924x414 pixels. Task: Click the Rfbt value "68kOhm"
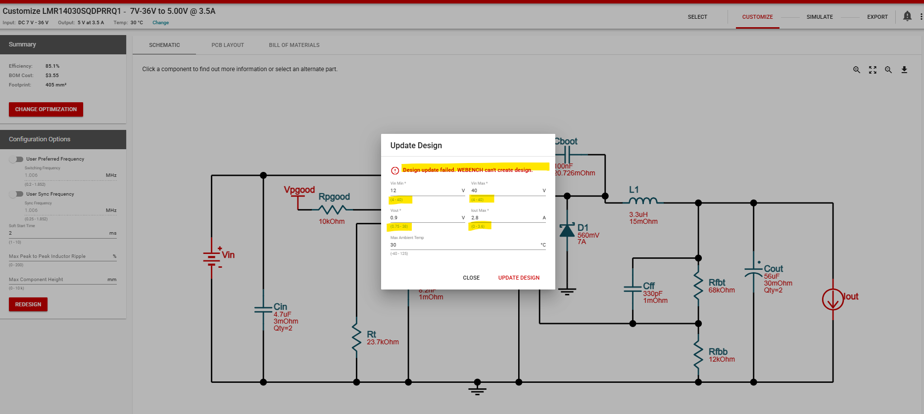(x=722, y=290)
